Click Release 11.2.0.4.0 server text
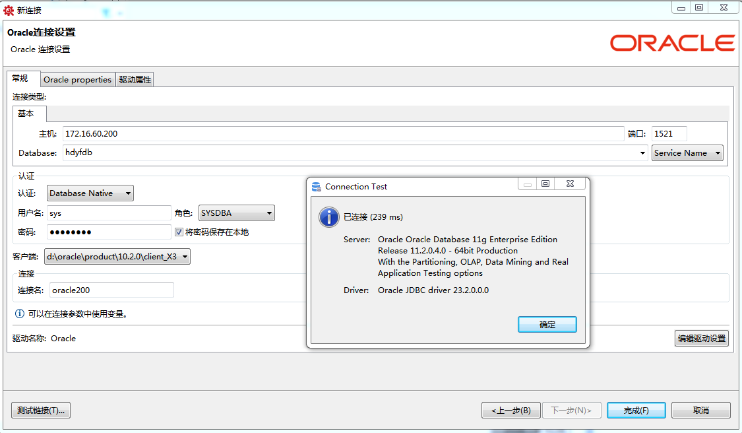The height and width of the screenshot is (433, 742). click(x=448, y=251)
